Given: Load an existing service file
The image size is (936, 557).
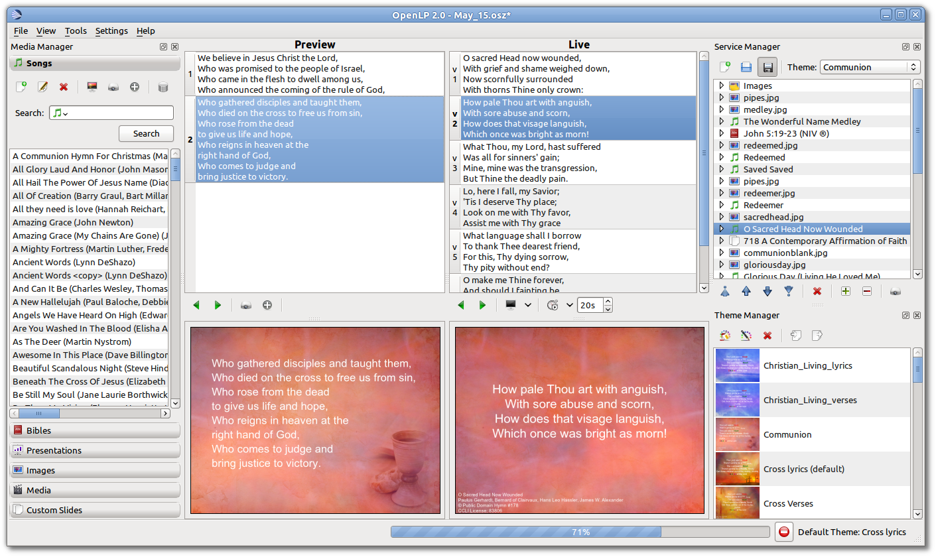Looking at the screenshot, I should 746,67.
